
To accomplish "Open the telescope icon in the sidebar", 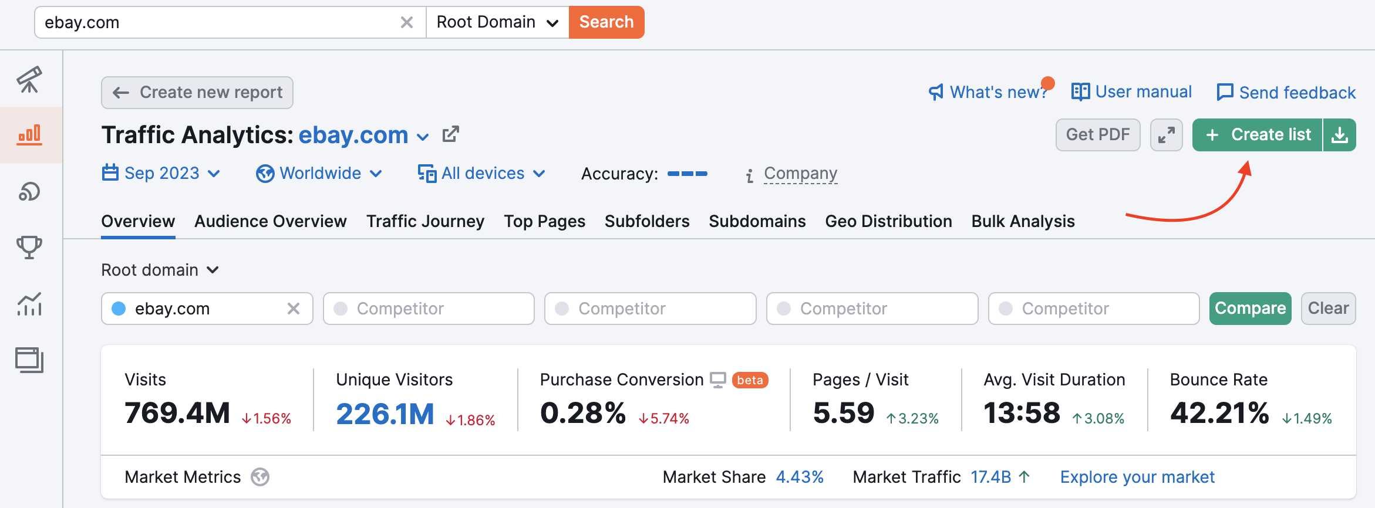I will pyautogui.click(x=29, y=79).
